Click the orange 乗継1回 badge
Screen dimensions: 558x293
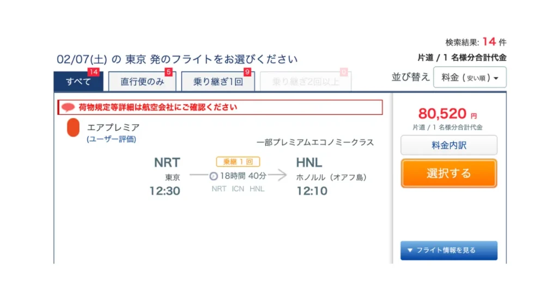tap(238, 162)
